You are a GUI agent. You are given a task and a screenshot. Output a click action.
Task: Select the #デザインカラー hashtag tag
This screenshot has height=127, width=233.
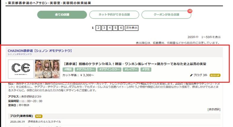coord(109,69)
